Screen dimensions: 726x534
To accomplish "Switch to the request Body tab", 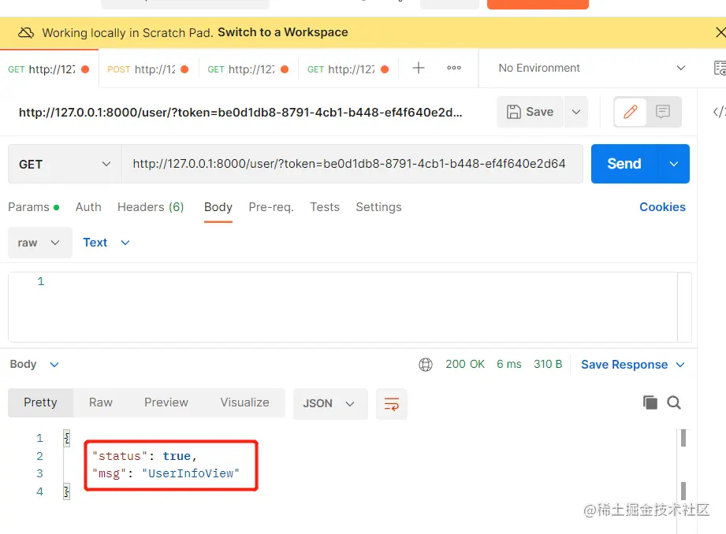I will [x=218, y=207].
